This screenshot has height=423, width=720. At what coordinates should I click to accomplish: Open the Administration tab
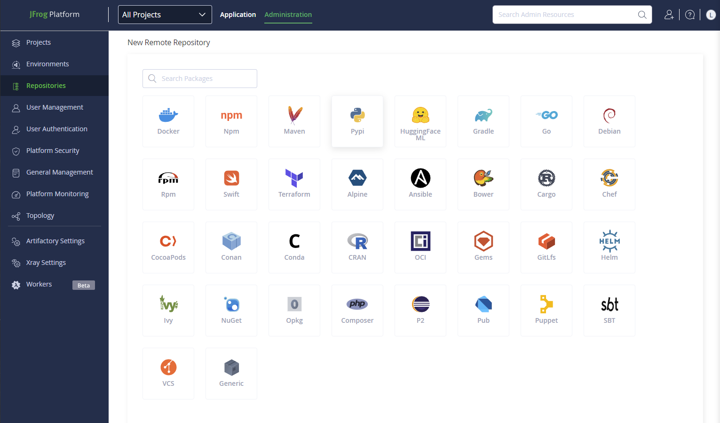(288, 15)
